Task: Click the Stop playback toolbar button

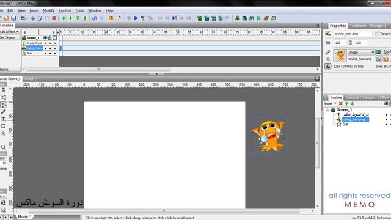Action: point(129,18)
